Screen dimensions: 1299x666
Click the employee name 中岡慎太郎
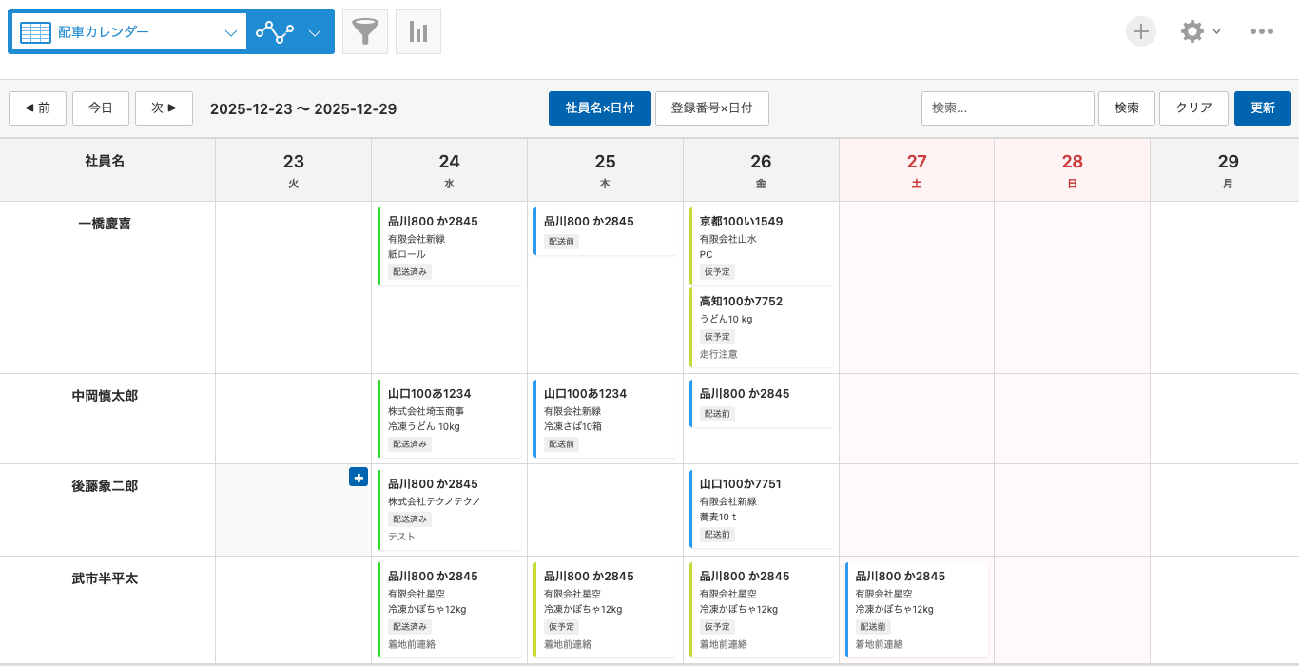pos(105,395)
